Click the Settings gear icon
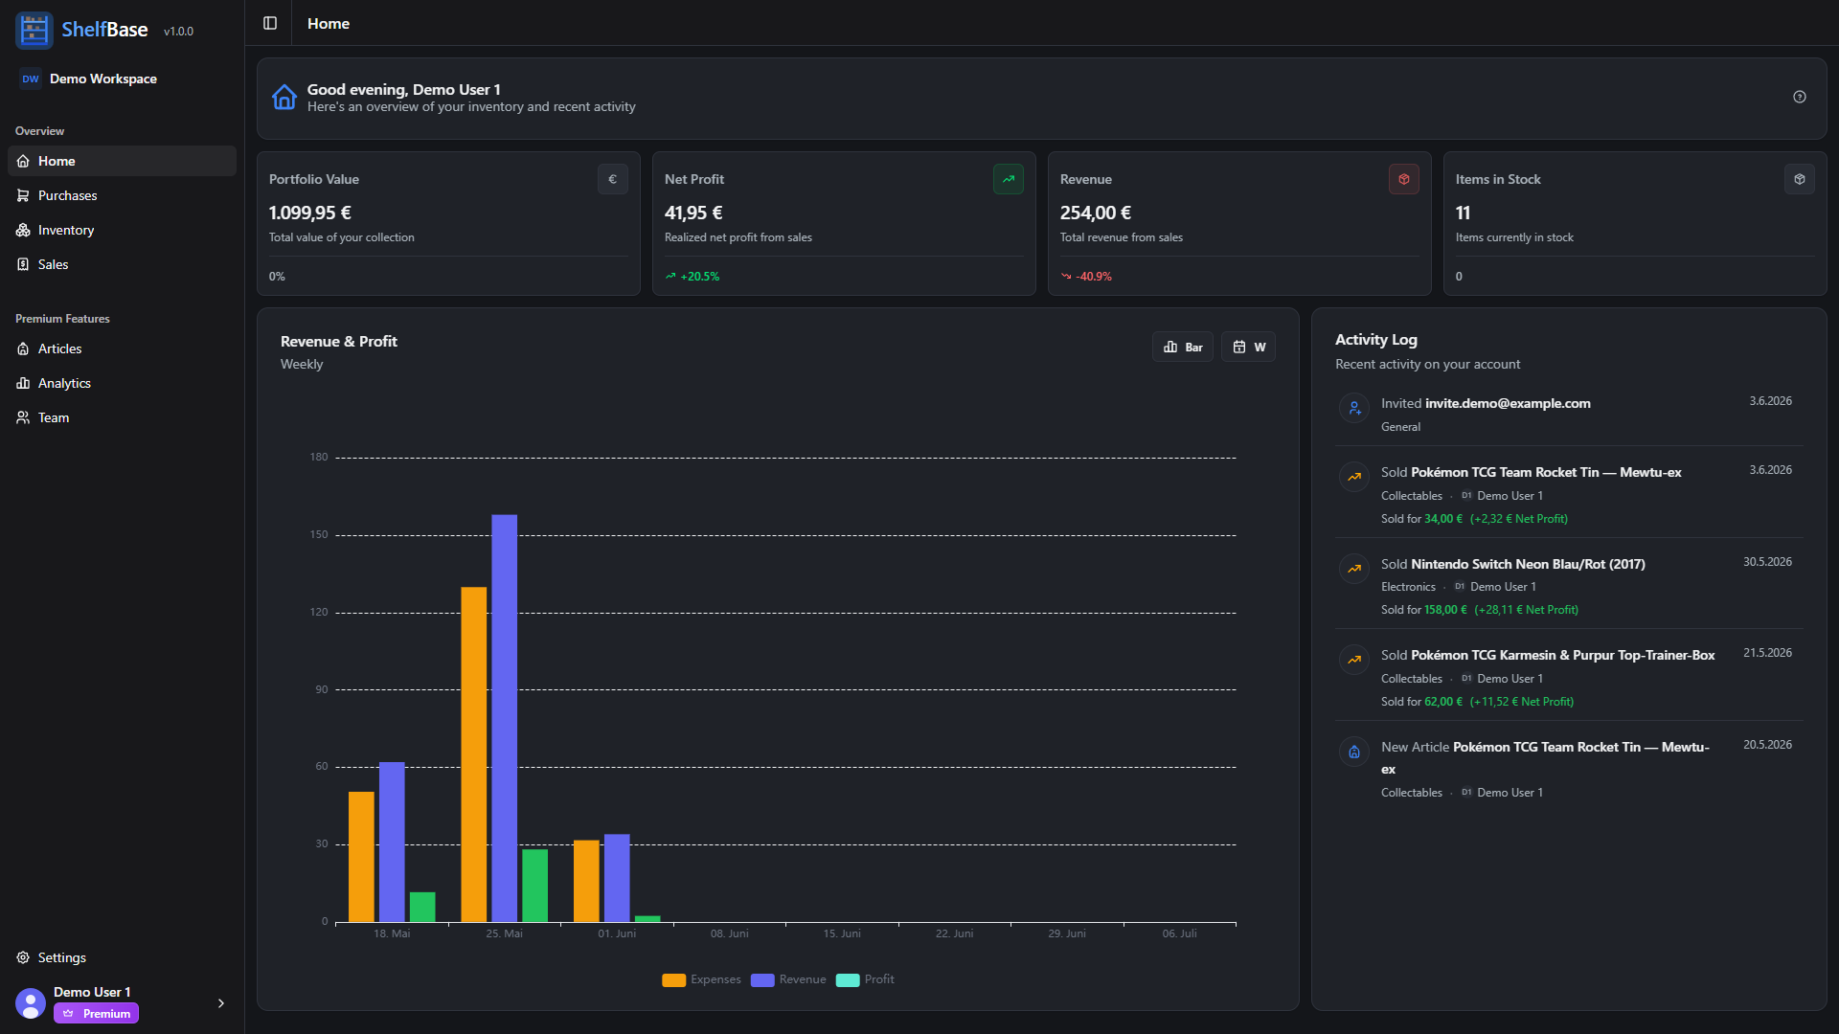Screen dimensions: 1839x1034 pyautogui.click(x=23, y=957)
